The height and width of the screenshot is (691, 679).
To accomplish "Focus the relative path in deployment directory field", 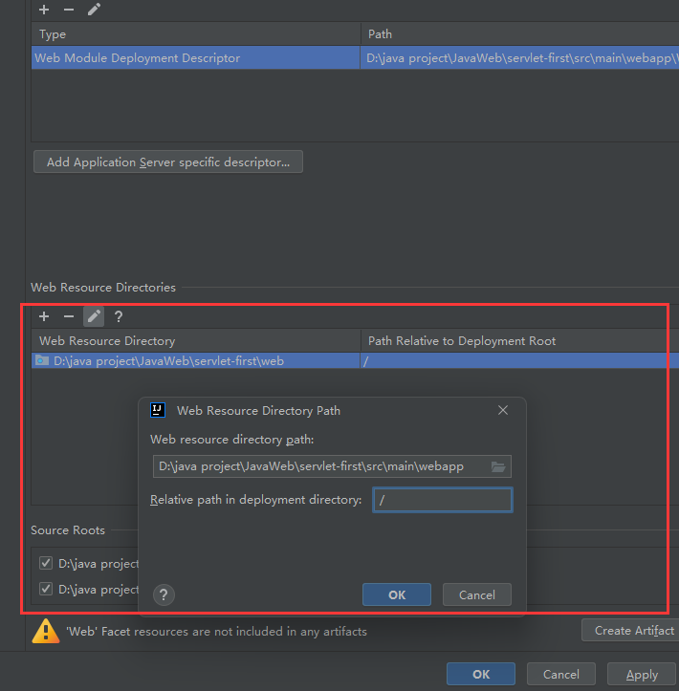I will (x=442, y=500).
